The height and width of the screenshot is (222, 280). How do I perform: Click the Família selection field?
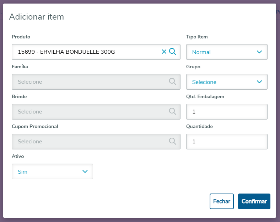click(x=89, y=82)
